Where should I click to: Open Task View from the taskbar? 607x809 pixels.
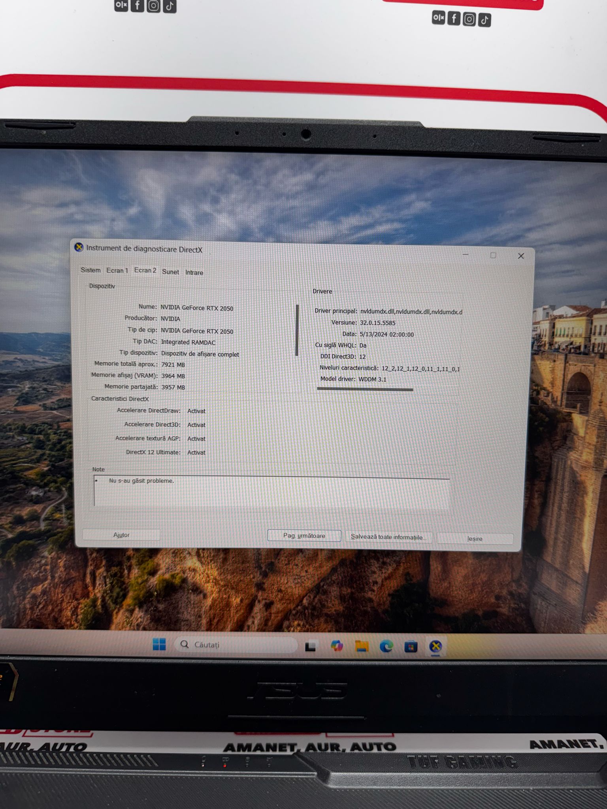(310, 646)
